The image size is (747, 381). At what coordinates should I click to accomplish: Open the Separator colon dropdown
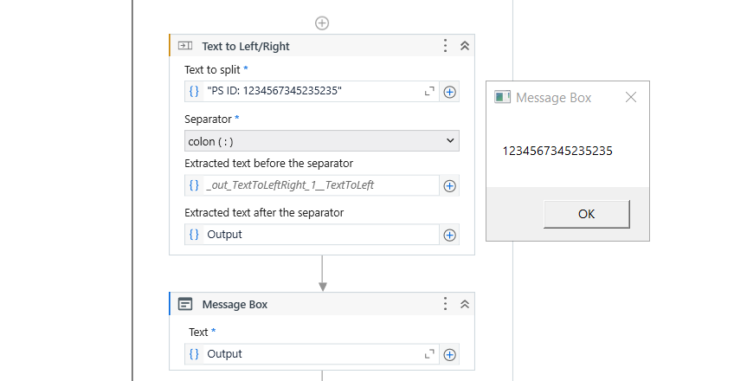click(x=322, y=140)
